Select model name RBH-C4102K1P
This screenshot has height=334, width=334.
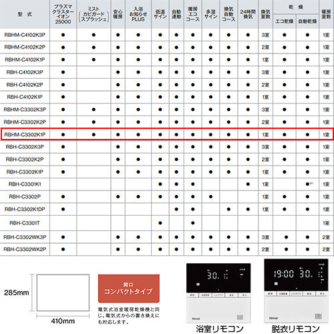pos(25,97)
